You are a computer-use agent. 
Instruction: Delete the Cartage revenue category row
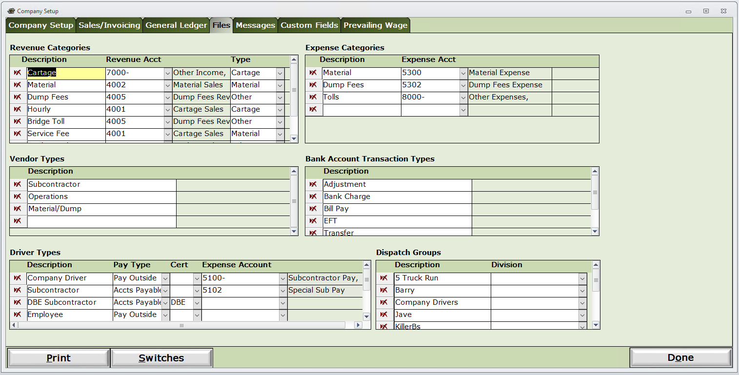coord(18,73)
